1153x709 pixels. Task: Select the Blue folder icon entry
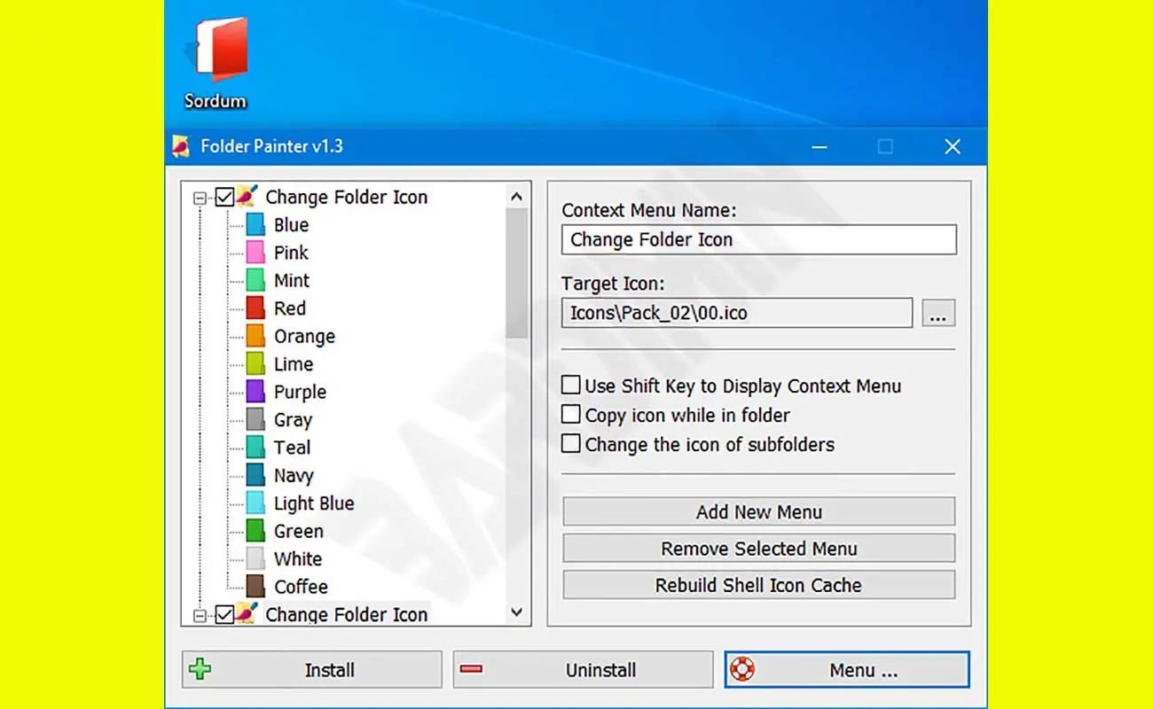pyautogui.click(x=290, y=225)
